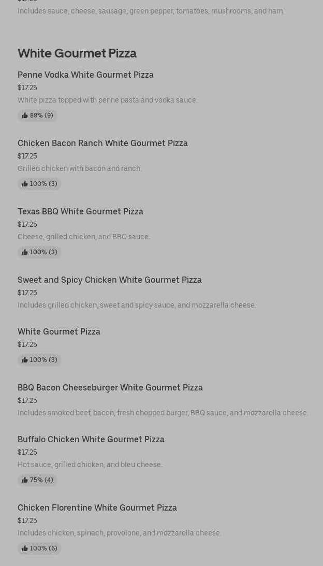Click thumbs-up icon under Penne Vodka pizza
The width and height of the screenshot is (323, 566).
click(25, 115)
